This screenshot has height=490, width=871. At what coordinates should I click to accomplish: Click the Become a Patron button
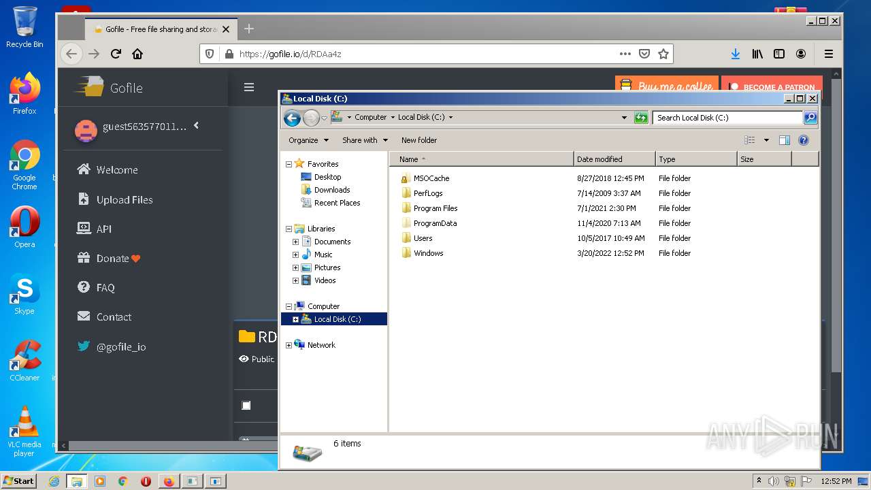tap(772, 87)
